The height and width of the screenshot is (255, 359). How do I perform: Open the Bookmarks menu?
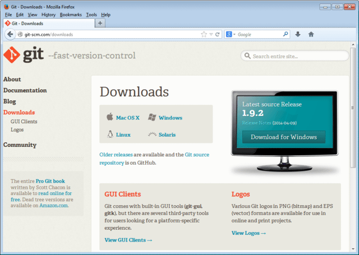tap(71, 15)
